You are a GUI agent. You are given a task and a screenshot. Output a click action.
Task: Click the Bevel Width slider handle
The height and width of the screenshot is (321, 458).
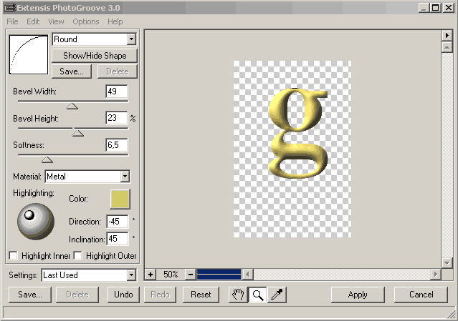(72, 106)
